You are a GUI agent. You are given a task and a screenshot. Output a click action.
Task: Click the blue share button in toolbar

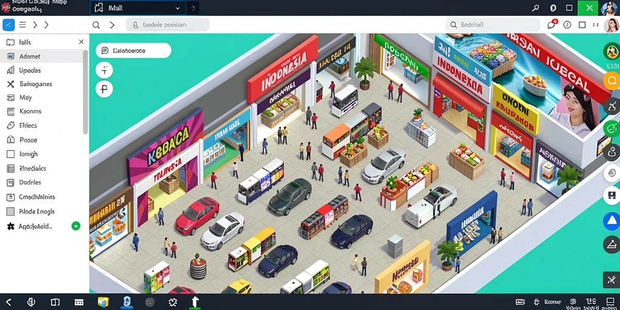point(8,25)
